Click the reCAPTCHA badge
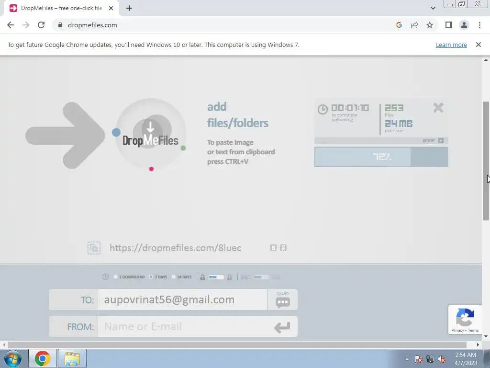 465,320
